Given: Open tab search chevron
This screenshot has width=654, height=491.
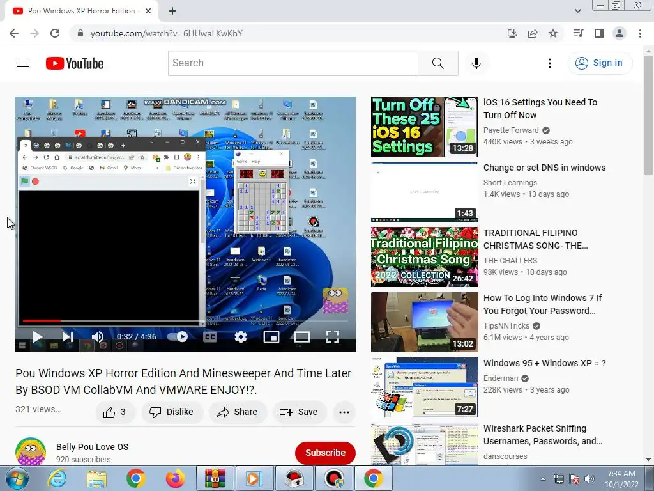Looking at the screenshot, I should click(578, 11).
